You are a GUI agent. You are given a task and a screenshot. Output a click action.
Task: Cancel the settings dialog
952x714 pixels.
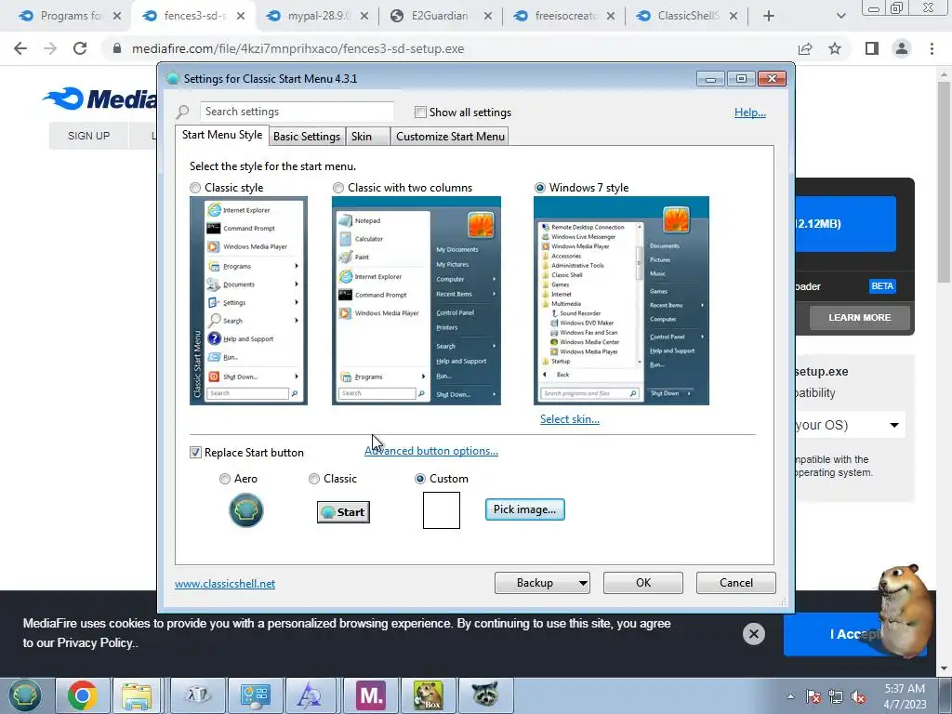click(736, 583)
